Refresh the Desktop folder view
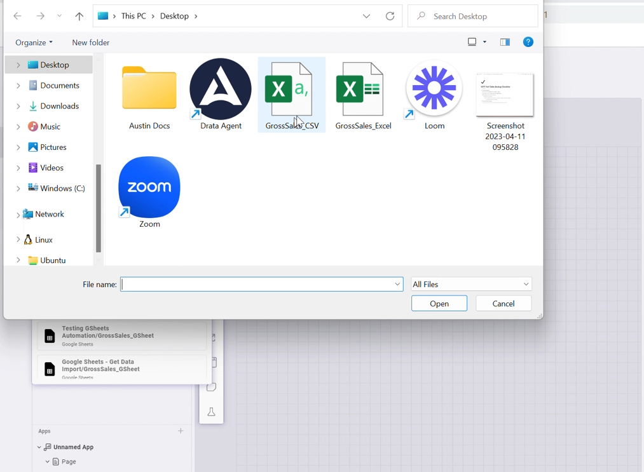This screenshot has width=644, height=472. tap(390, 16)
